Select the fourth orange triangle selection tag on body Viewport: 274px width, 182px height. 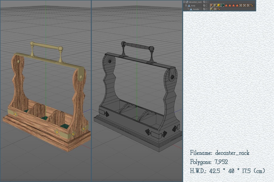(237, 5)
